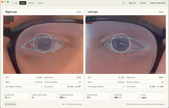Click the Right eye EAR value 0.520
The image size is (169, 108).
click(39, 77)
